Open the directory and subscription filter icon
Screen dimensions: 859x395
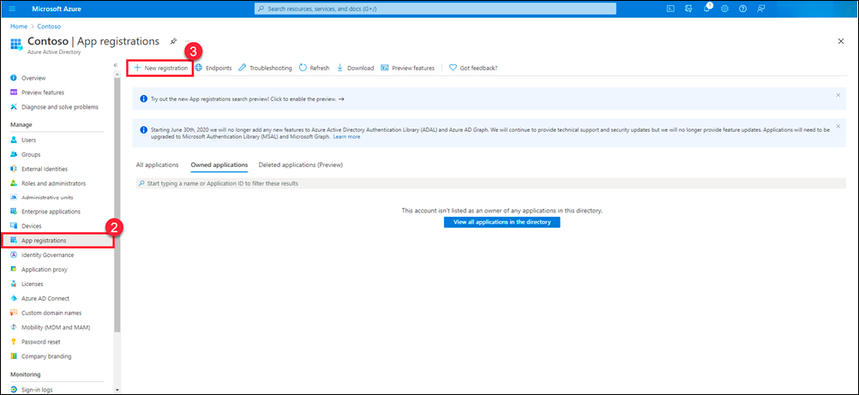click(689, 9)
